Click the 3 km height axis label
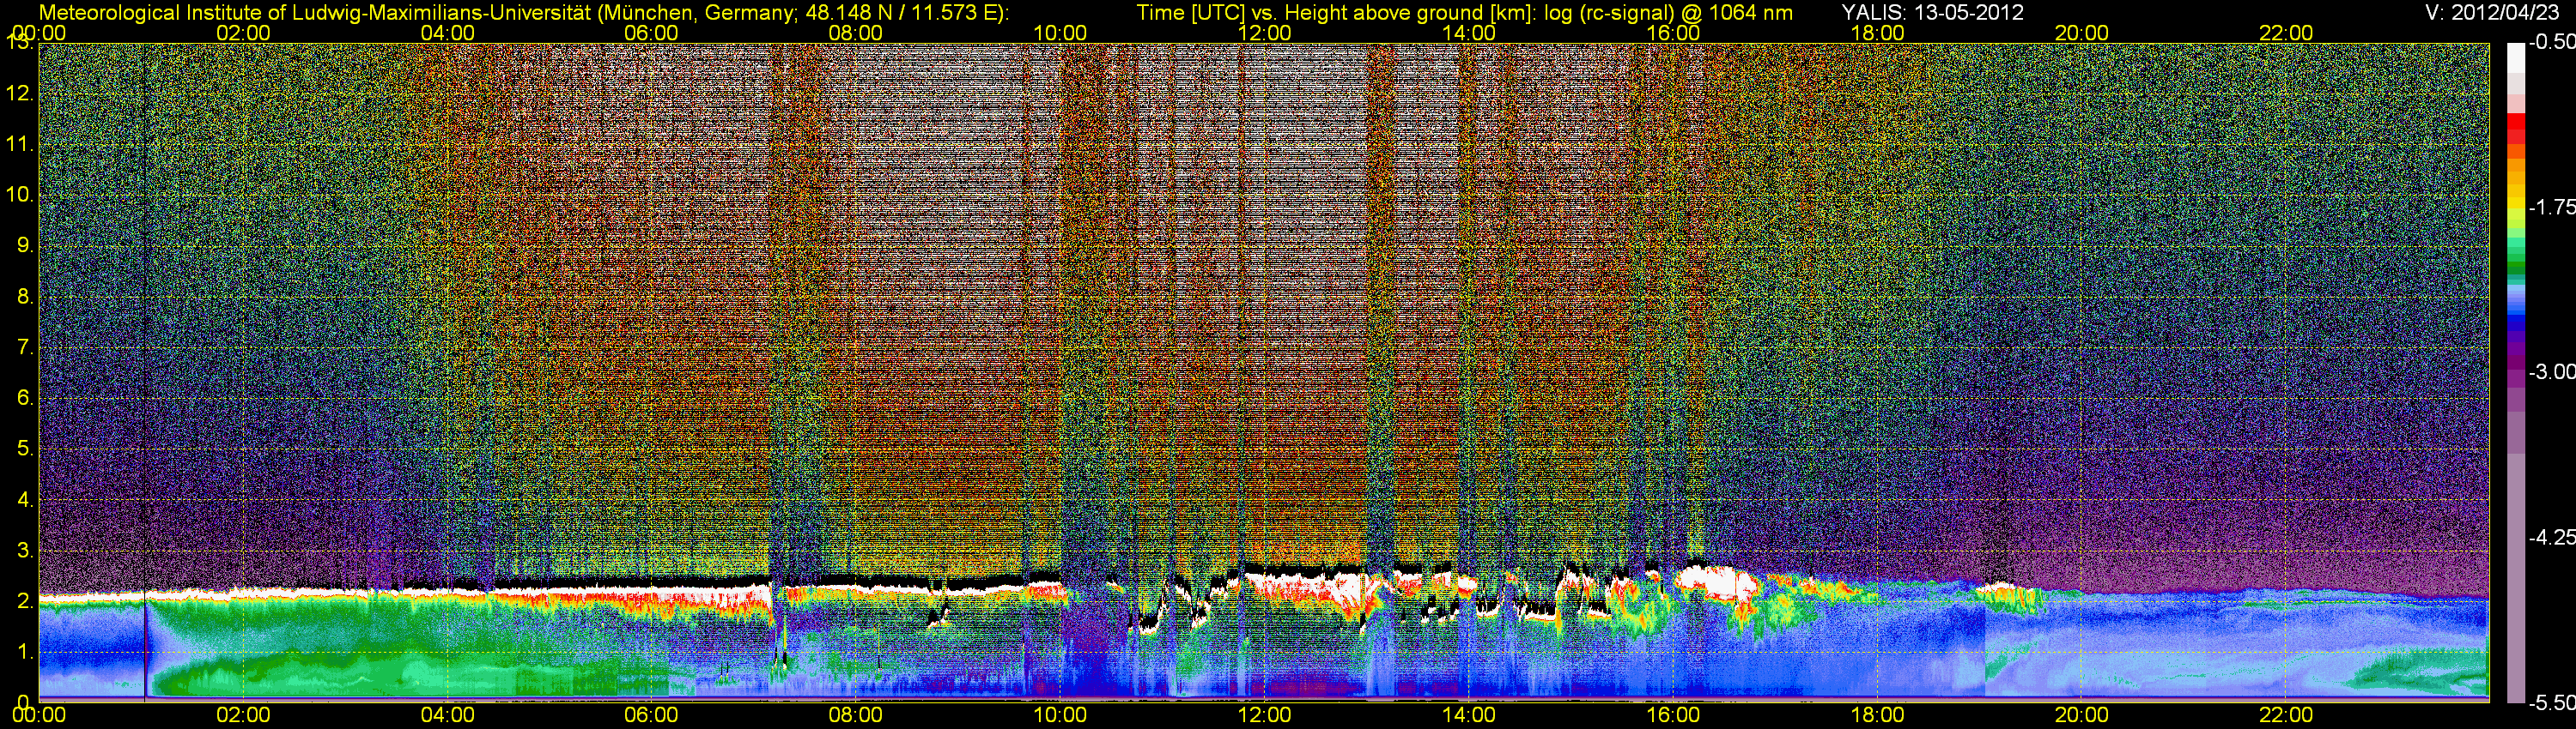Image resolution: width=2576 pixels, height=729 pixels. coord(25,551)
